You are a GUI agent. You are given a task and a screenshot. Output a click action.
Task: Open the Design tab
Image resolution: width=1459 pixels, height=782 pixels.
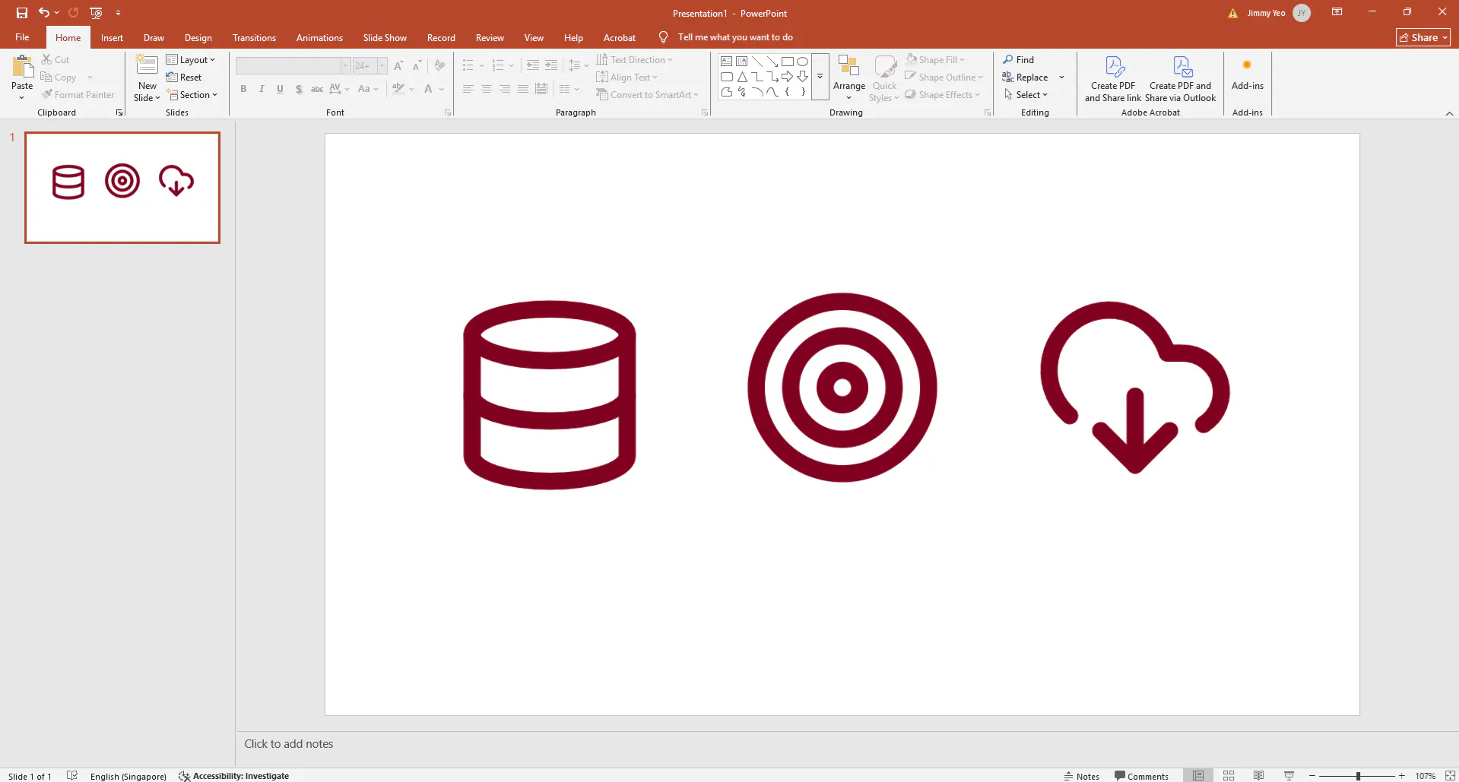[x=198, y=37]
